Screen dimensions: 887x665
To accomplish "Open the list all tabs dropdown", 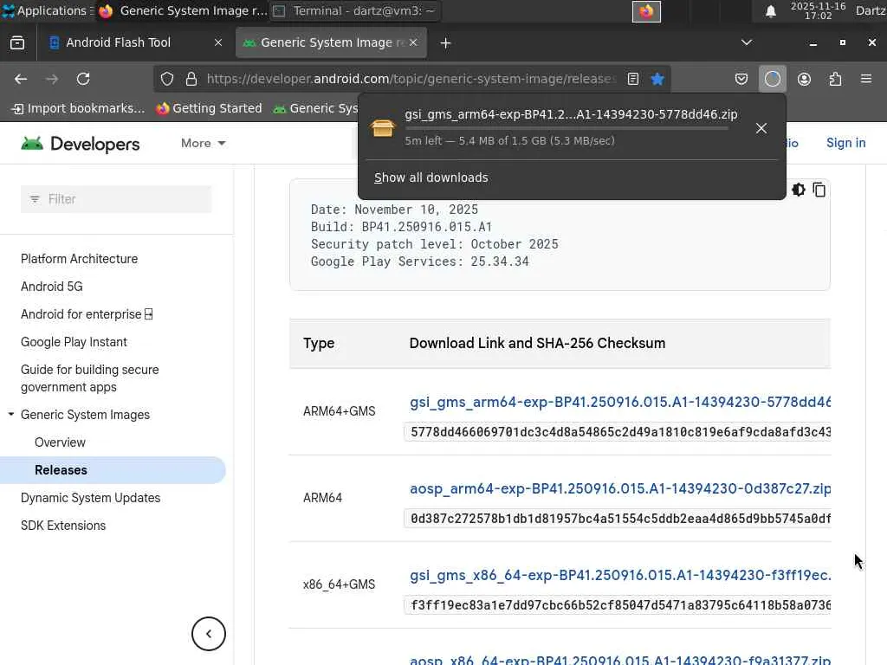I will 747,42.
